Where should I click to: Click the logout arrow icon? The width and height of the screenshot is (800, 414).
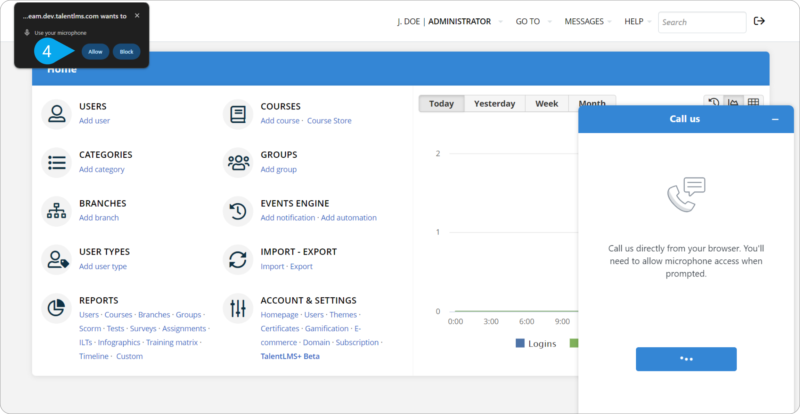tap(759, 21)
